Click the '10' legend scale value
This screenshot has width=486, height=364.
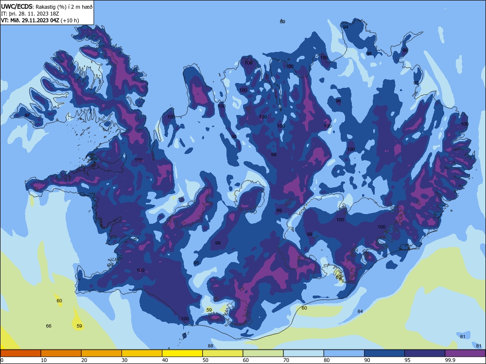(x=44, y=360)
